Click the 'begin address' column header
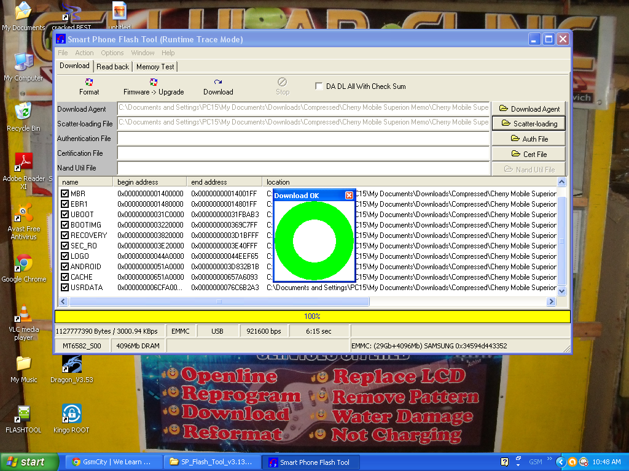This screenshot has width=629, height=471. pos(150,182)
